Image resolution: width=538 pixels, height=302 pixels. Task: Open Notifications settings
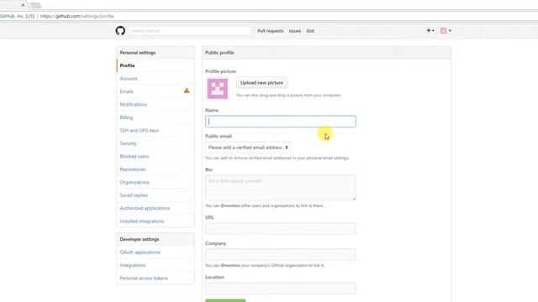[156, 104]
